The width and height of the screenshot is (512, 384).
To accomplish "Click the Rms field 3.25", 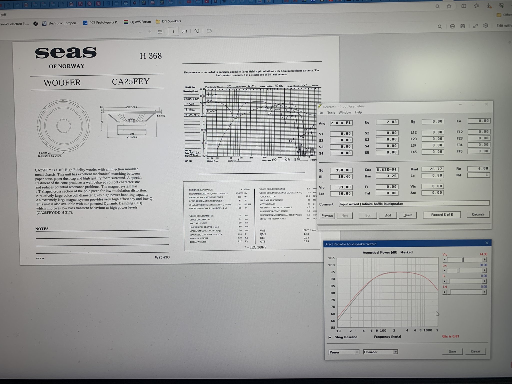I will 387,176.
